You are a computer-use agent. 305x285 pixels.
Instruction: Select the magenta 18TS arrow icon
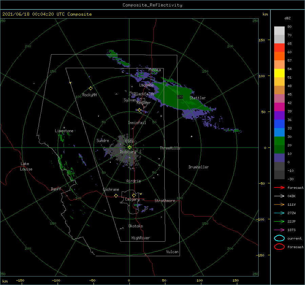tap(279, 230)
